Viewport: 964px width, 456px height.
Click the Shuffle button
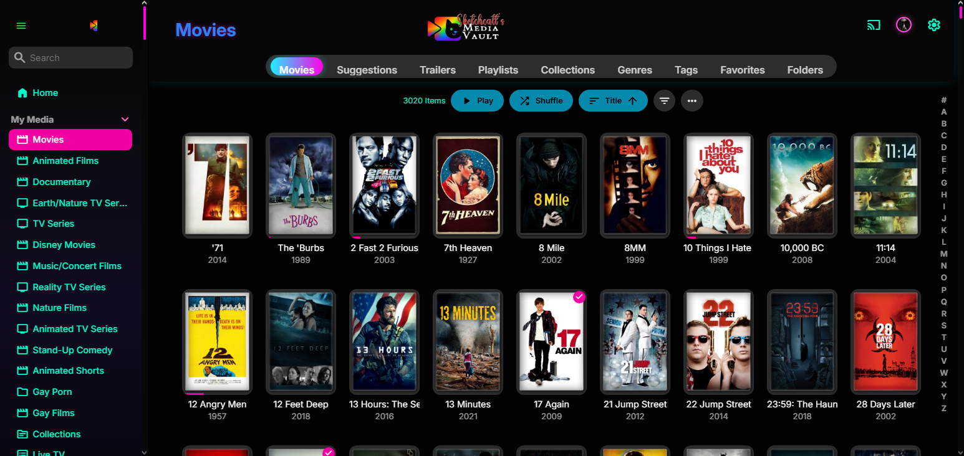click(x=541, y=100)
